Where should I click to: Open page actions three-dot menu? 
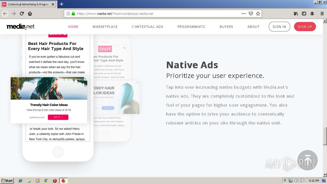243,14
